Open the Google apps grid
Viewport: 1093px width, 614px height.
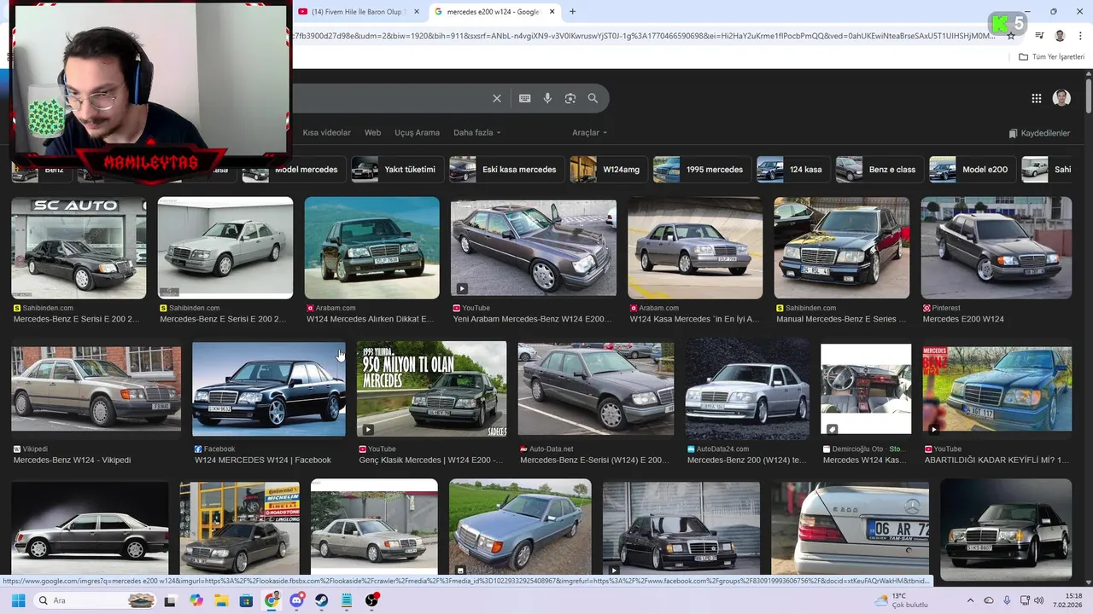tap(1036, 98)
